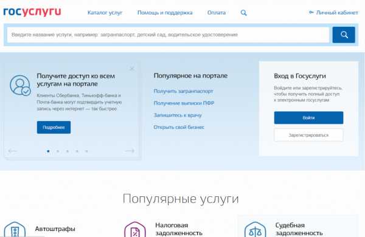
Task: Focus the service name search field
Action: pos(168,35)
